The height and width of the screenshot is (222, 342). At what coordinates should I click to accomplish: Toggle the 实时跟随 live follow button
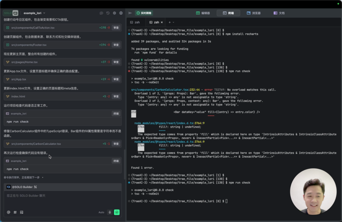pyautogui.click(x=144, y=13)
